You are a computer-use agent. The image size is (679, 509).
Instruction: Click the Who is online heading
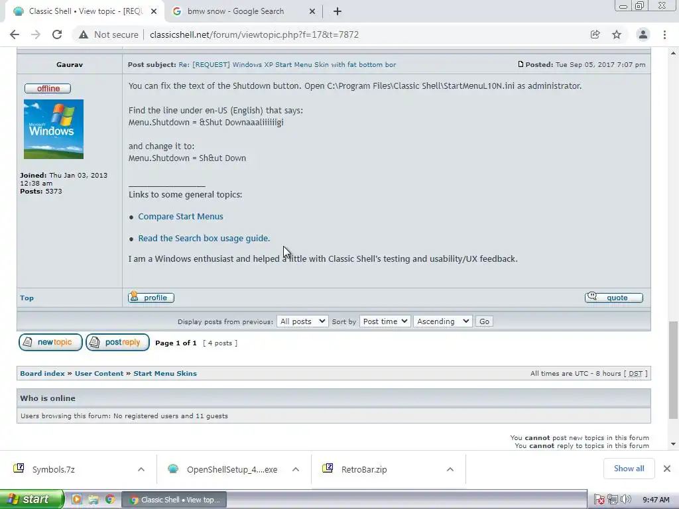(48, 398)
